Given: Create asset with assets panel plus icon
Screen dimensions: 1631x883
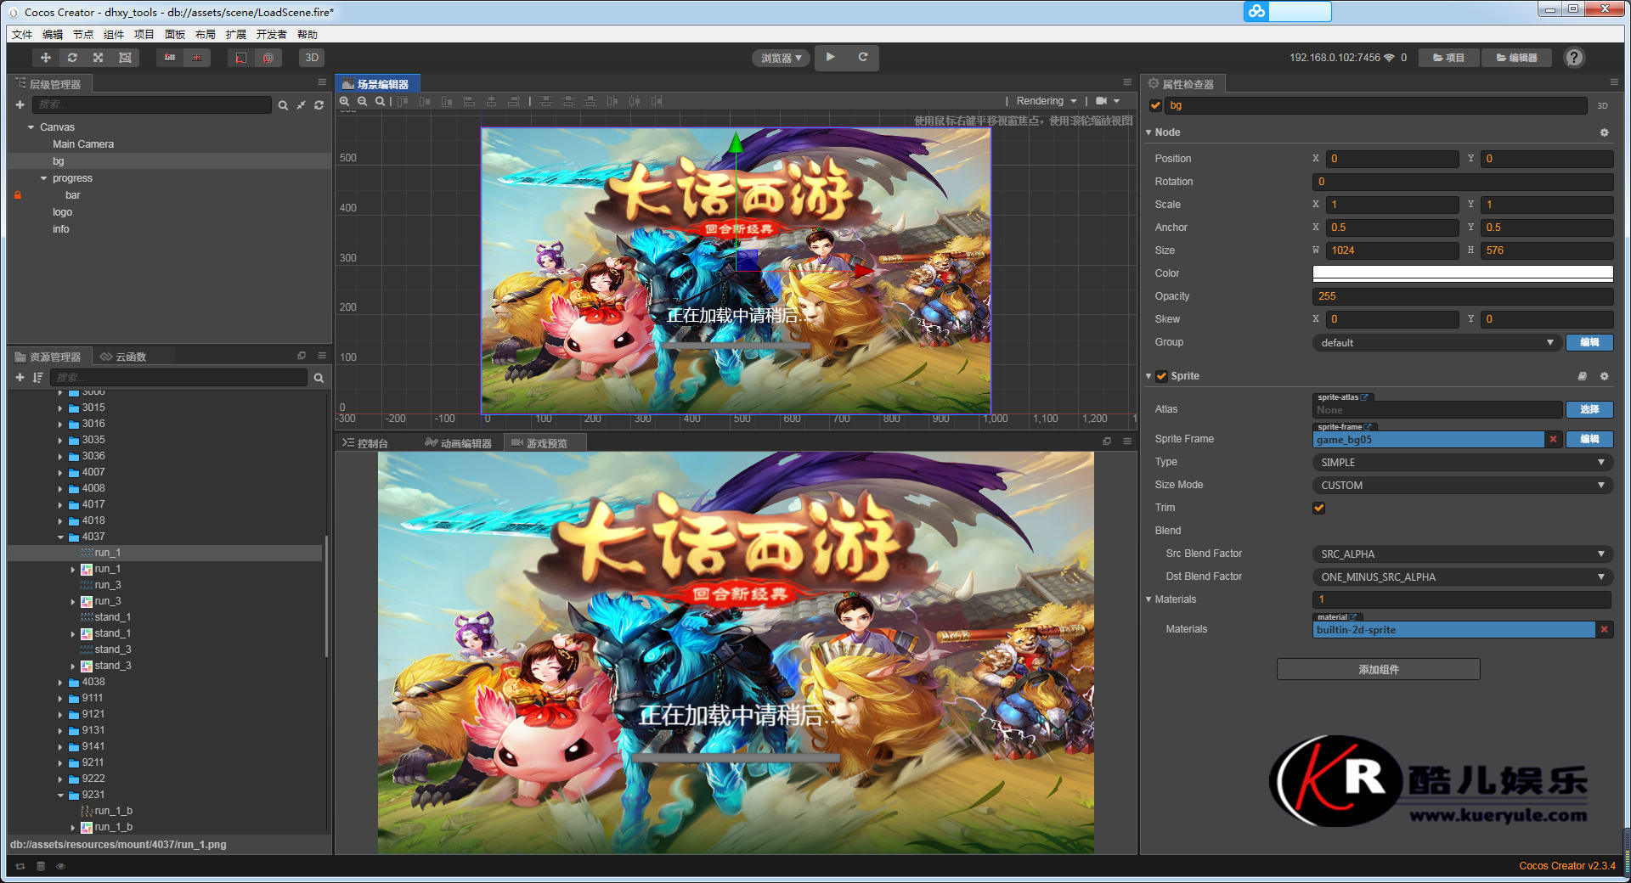Looking at the screenshot, I should point(20,377).
